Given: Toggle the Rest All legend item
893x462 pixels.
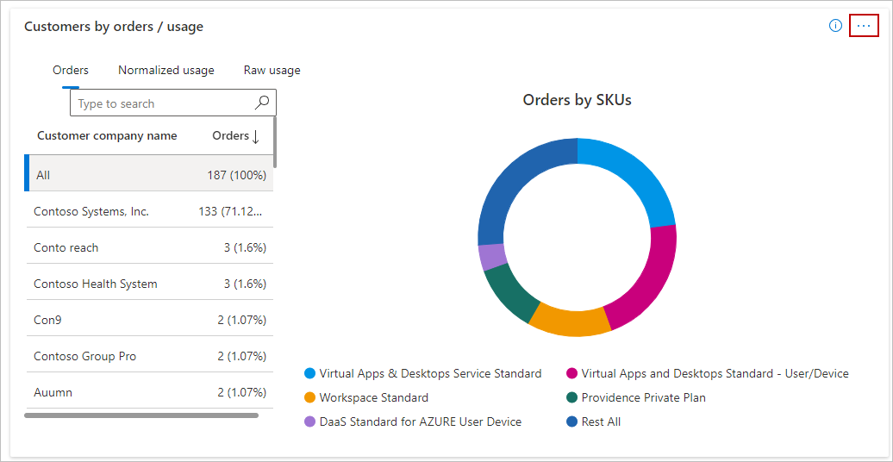Looking at the screenshot, I should (x=593, y=421).
